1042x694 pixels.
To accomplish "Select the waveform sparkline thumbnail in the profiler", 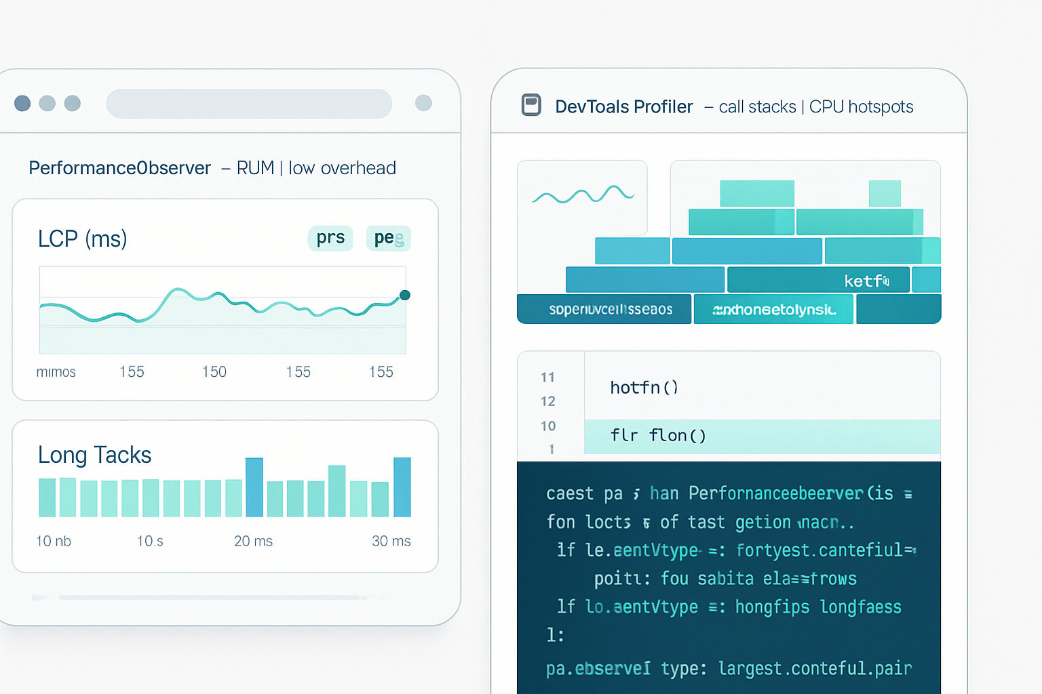I will tap(582, 197).
